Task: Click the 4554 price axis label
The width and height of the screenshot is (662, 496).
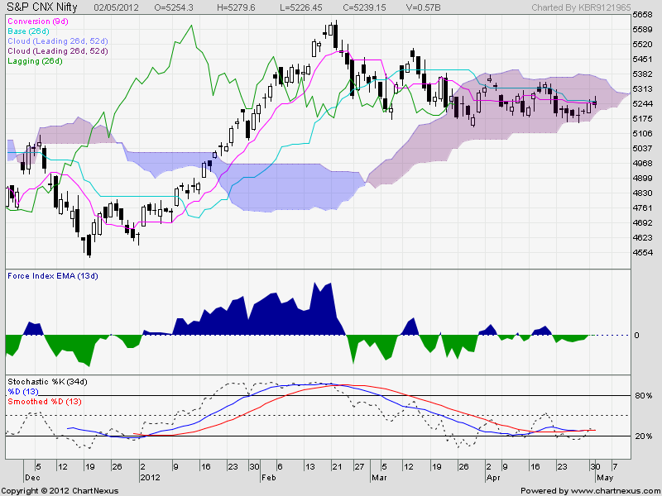Action: (x=643, y=253)
